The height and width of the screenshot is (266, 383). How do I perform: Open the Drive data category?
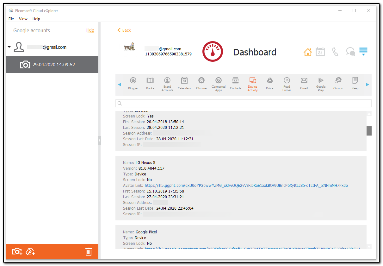(x=269, y=83)
